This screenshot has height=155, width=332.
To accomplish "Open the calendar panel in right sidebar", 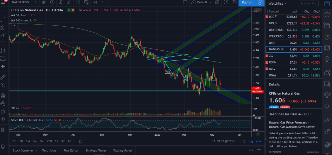I will [327, 48].
